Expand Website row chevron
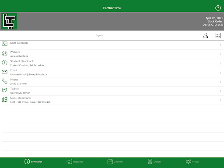The height and width of the screenshot is (168, 224). tap(220, 54)
